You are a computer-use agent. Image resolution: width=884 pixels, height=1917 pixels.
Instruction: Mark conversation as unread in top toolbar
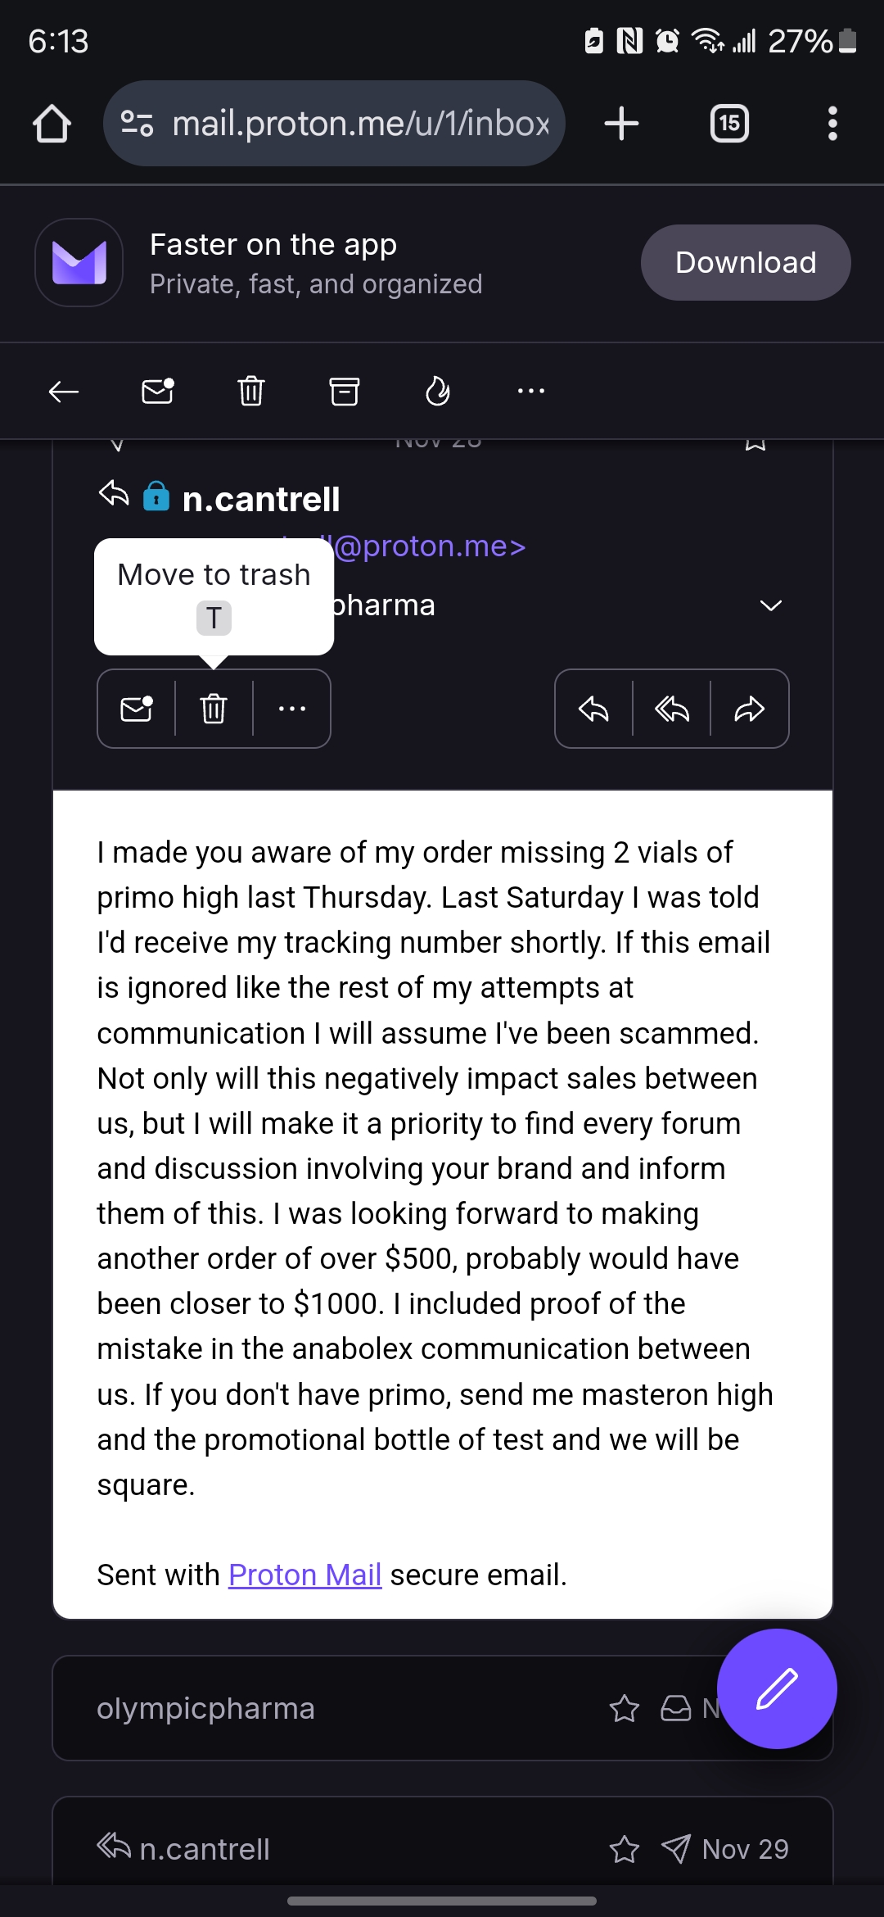[x=157, y=391]
